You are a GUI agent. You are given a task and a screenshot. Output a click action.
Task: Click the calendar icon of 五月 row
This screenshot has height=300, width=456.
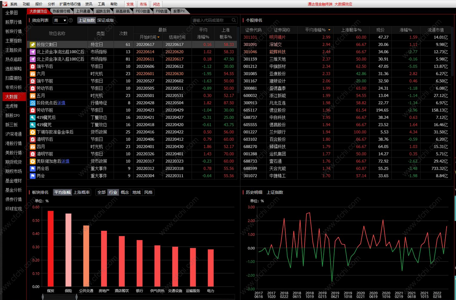(32, 95)
